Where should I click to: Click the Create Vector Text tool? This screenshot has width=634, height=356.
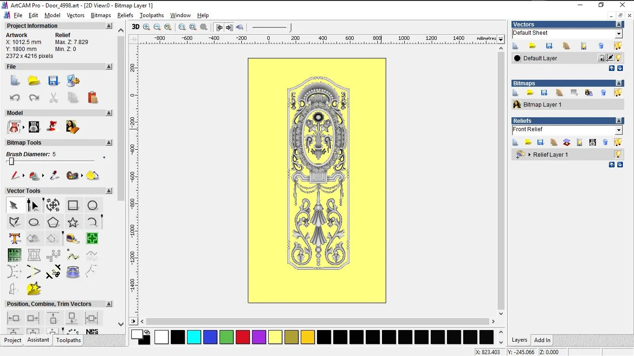[x=14, y=239]
